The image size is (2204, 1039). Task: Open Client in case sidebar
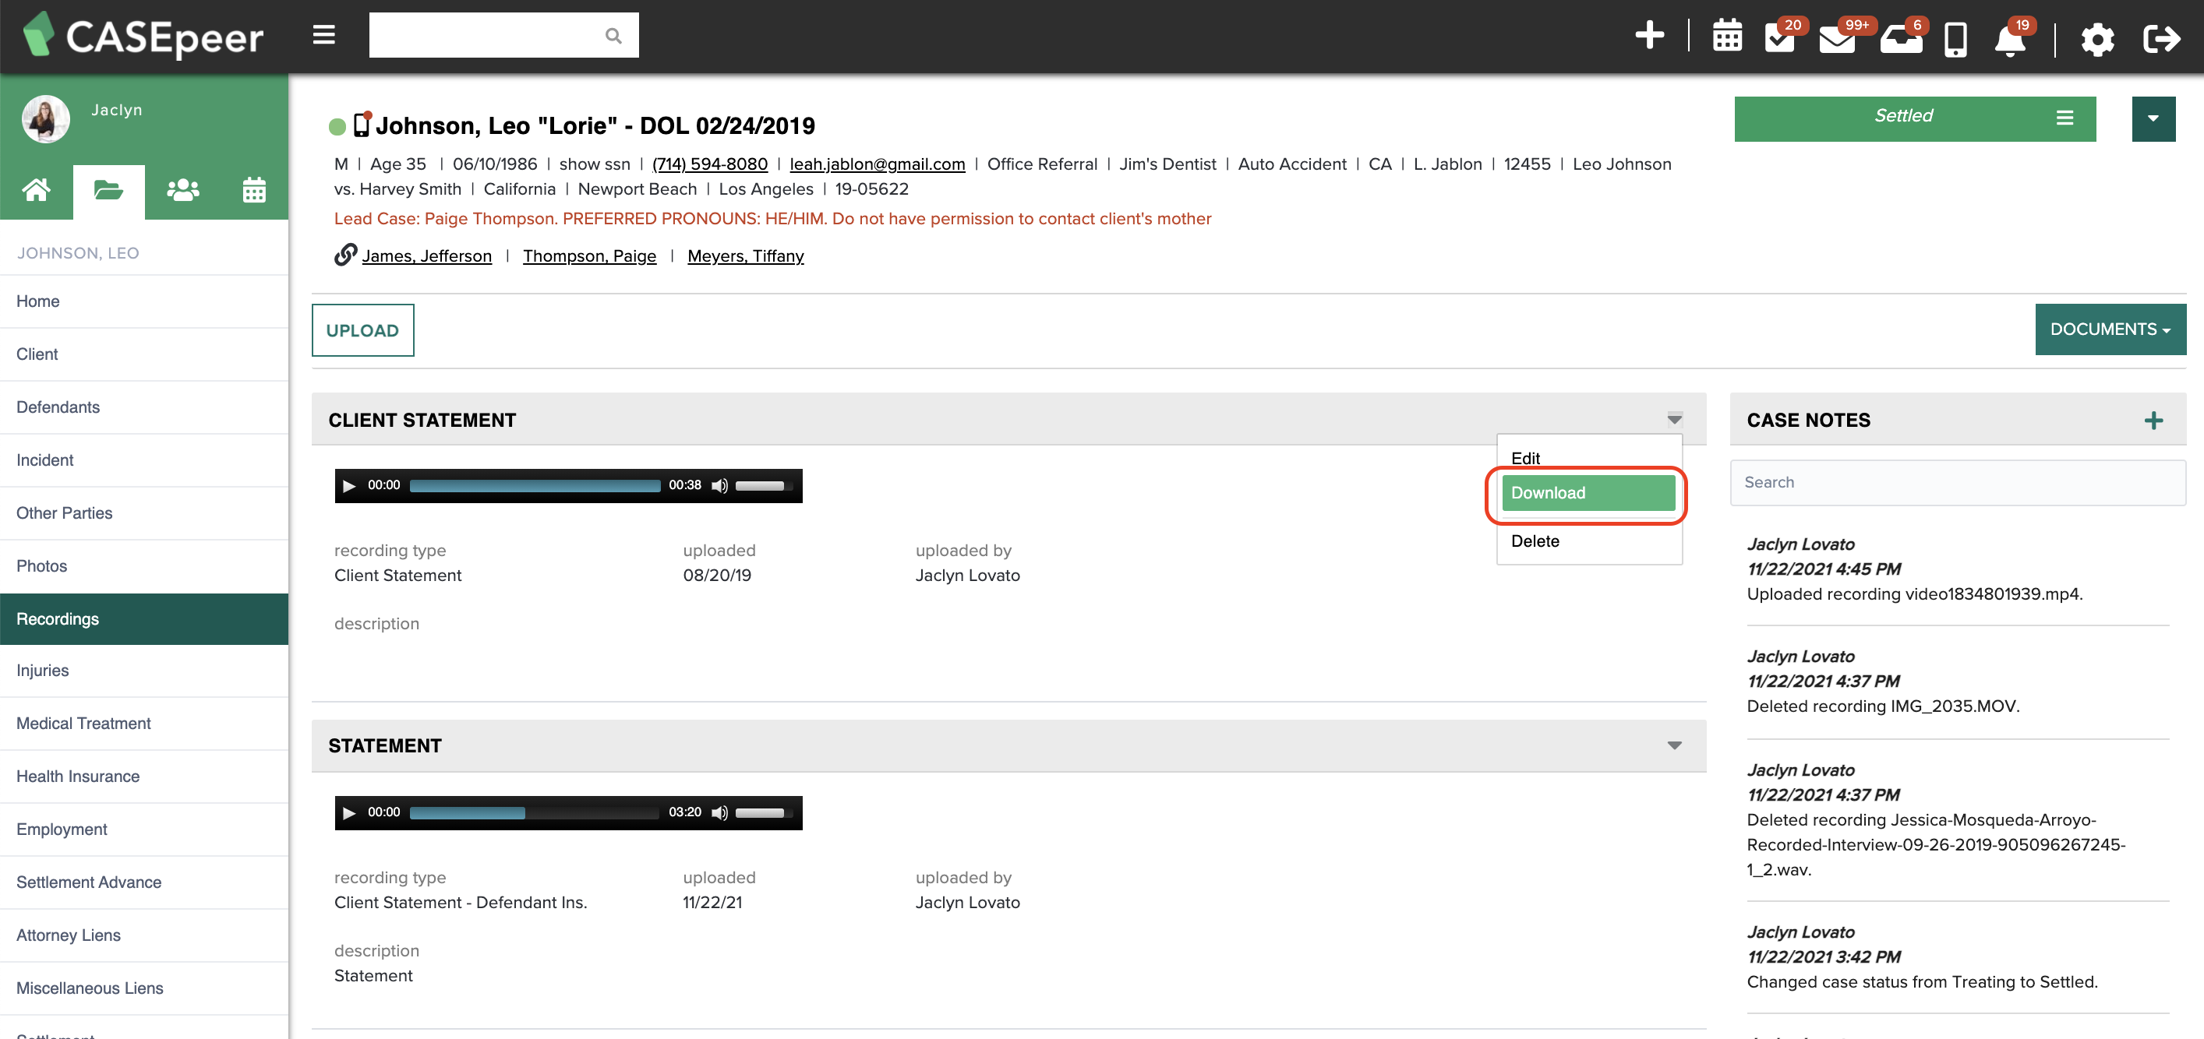(x=143, y=354)
